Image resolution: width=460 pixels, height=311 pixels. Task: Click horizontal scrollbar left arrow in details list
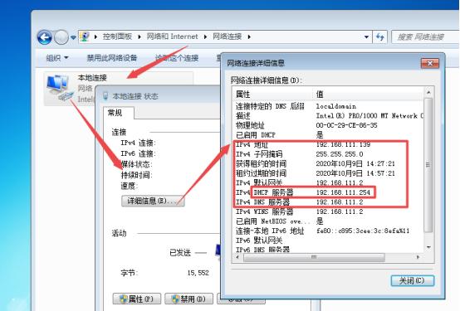pos(237,257)
